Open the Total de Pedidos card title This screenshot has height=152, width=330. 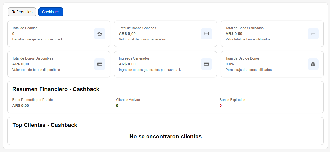(x=25, y=28)
